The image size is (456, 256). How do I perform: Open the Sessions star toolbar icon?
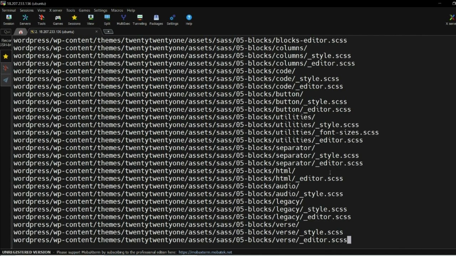[74, 20]
